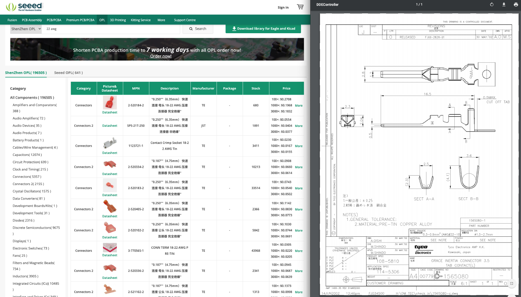This screenshot has width=521, height=297.
Task: Switch to the Seeed OPL tab
Action: [x=68, y=73]
